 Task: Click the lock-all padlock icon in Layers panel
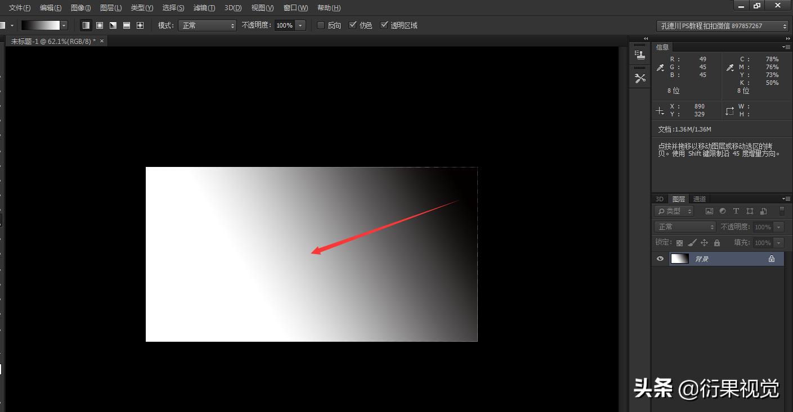716,243
